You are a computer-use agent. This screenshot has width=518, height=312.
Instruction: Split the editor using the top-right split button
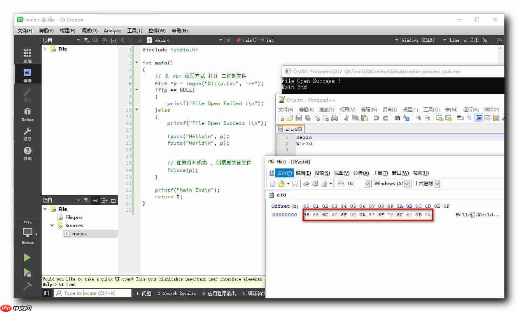tap(499, 40)
